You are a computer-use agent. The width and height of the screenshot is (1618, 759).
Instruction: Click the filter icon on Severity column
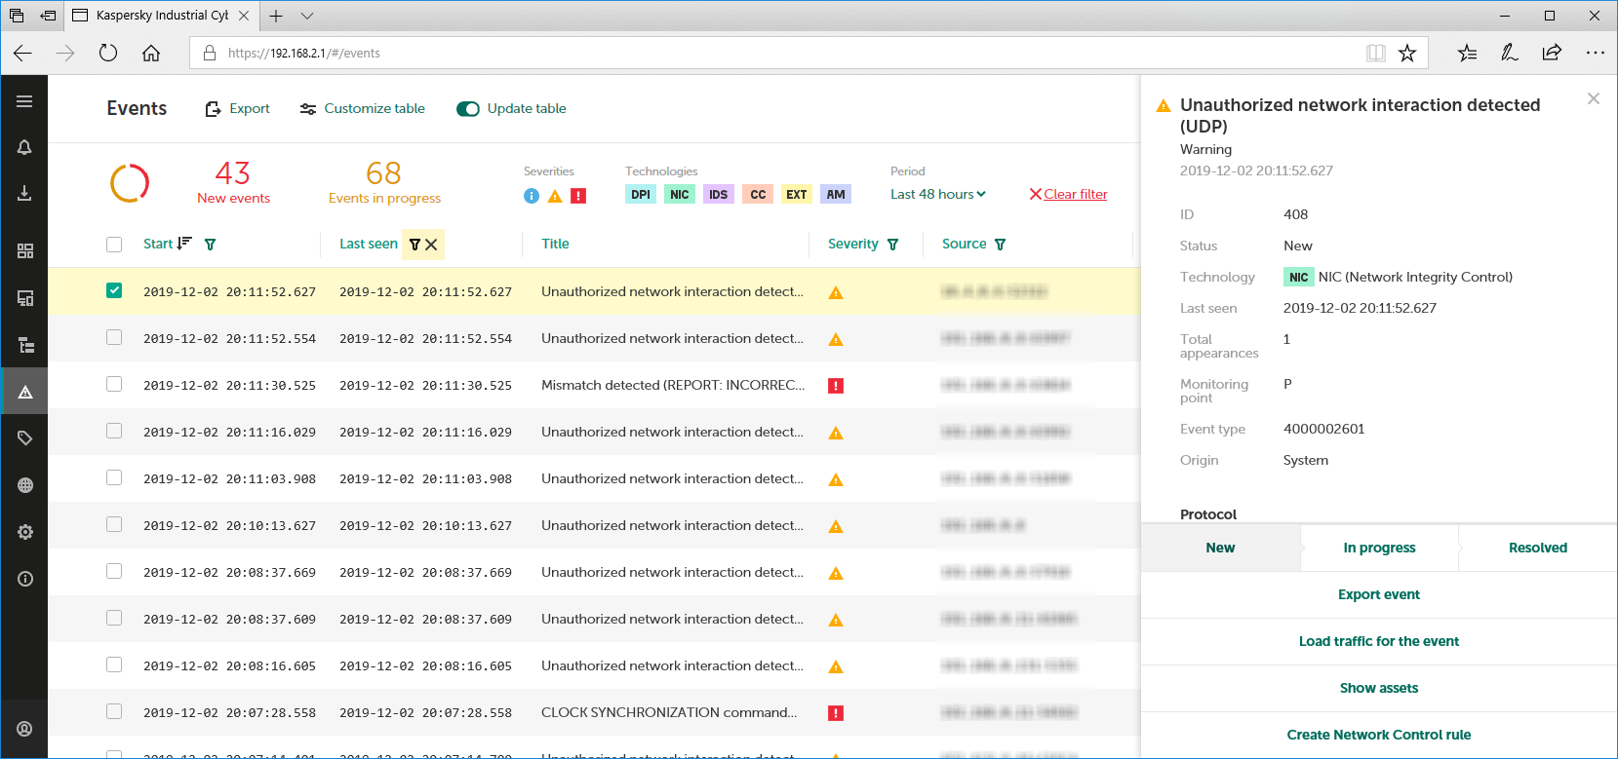pyautogui.click(x=893, y=245)
